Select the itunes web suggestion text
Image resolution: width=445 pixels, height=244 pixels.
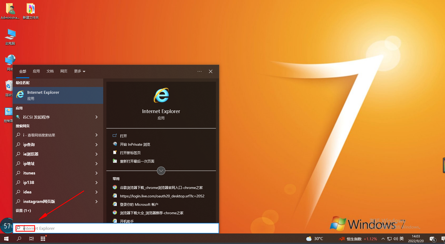click(x=29, y=173)
